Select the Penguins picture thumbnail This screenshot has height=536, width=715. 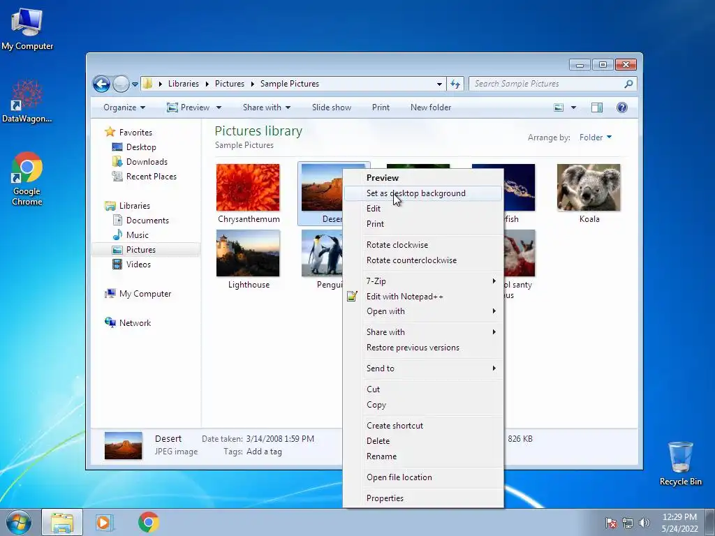(x=322, y=253)
